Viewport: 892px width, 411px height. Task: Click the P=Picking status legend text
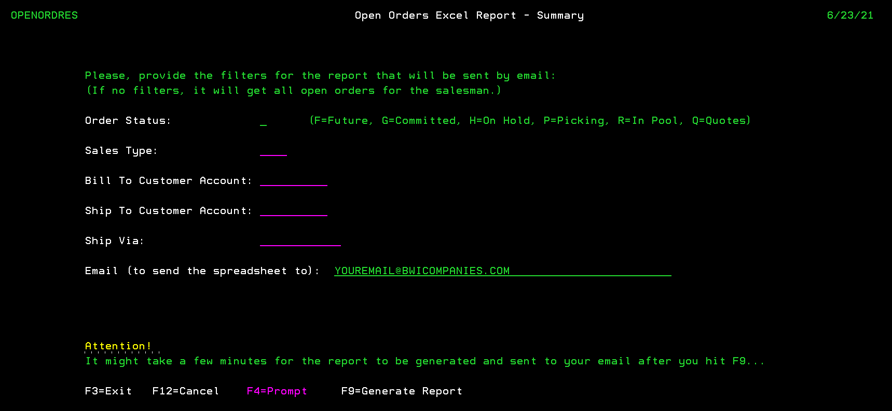pos(575,121)
